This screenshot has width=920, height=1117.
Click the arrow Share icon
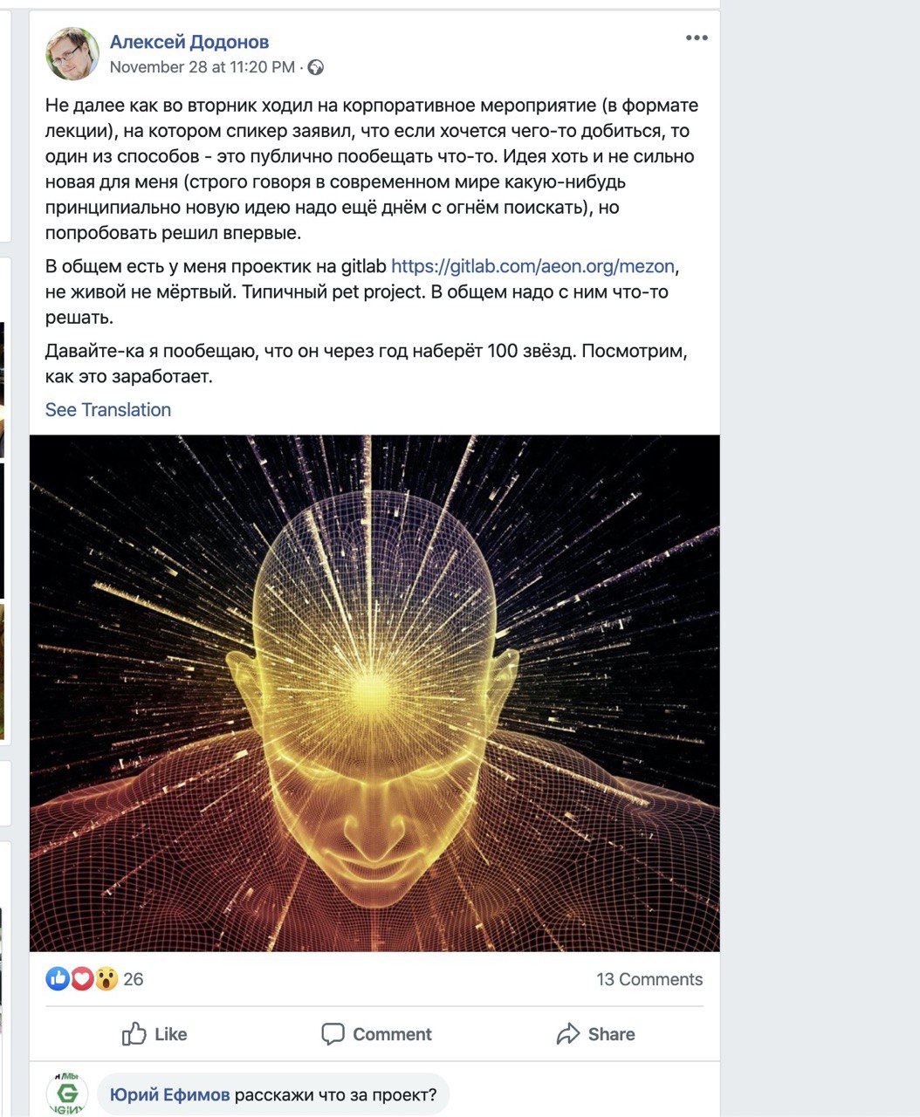(x=568, y=1034)
